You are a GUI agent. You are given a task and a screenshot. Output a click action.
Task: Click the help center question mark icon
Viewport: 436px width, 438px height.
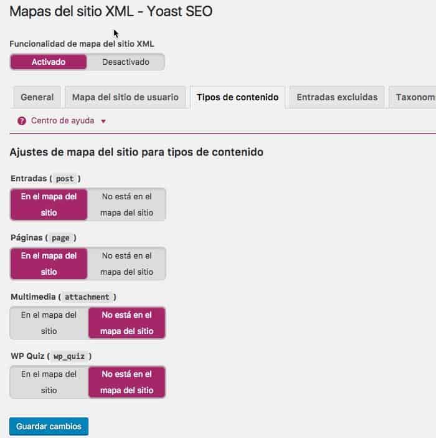22,121
